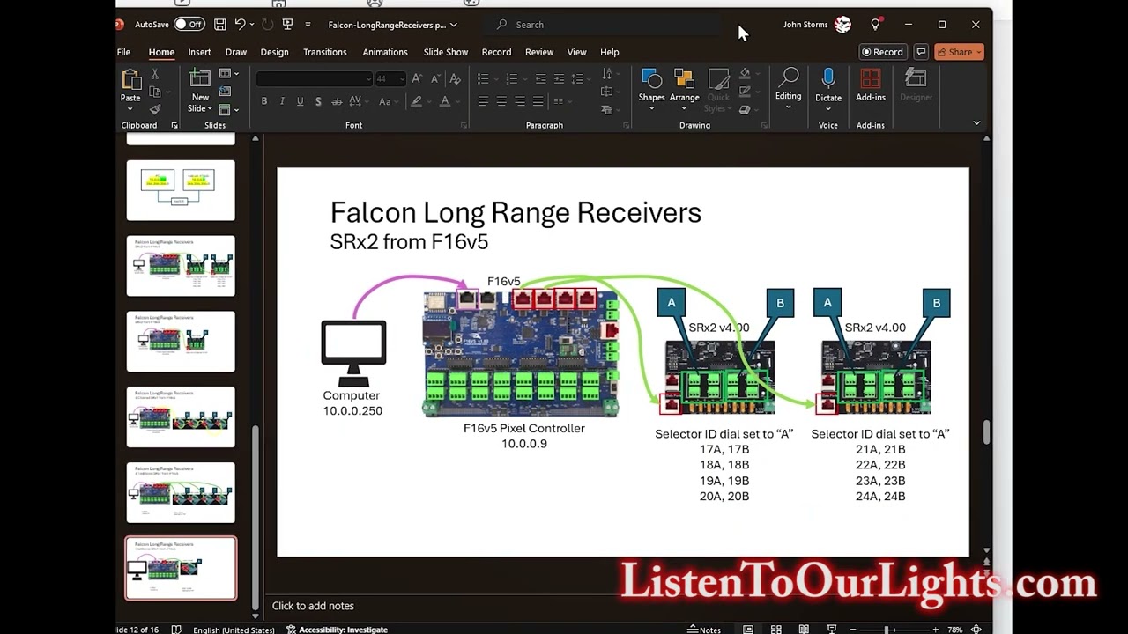
Task: Open the Arrange menu
Action: 684,87
